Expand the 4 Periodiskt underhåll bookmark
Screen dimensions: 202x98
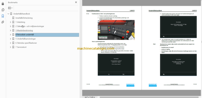11,35
